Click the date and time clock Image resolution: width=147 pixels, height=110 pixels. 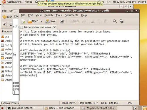pyautogui.click(x=124, y=2)
